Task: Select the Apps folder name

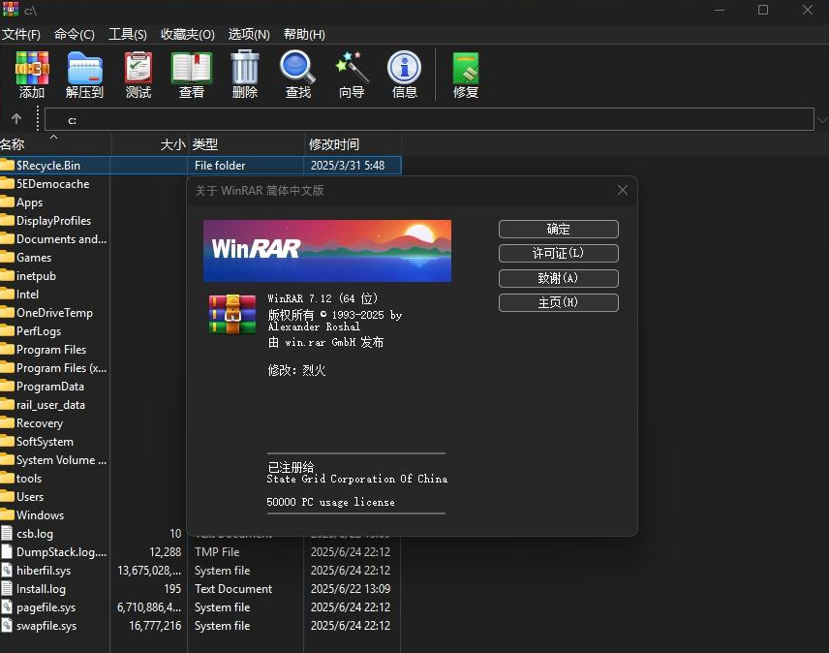Action: 30,202
